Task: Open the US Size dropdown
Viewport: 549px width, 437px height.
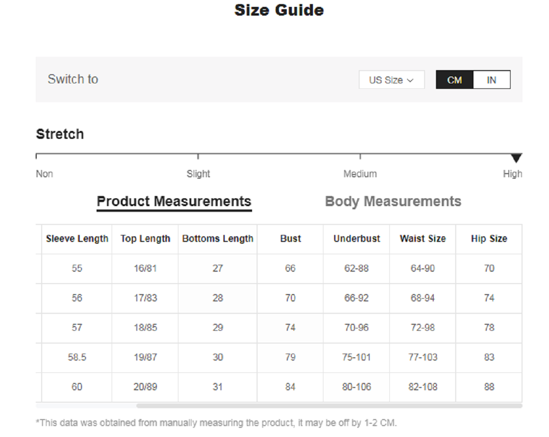Action: coord(391,80)
